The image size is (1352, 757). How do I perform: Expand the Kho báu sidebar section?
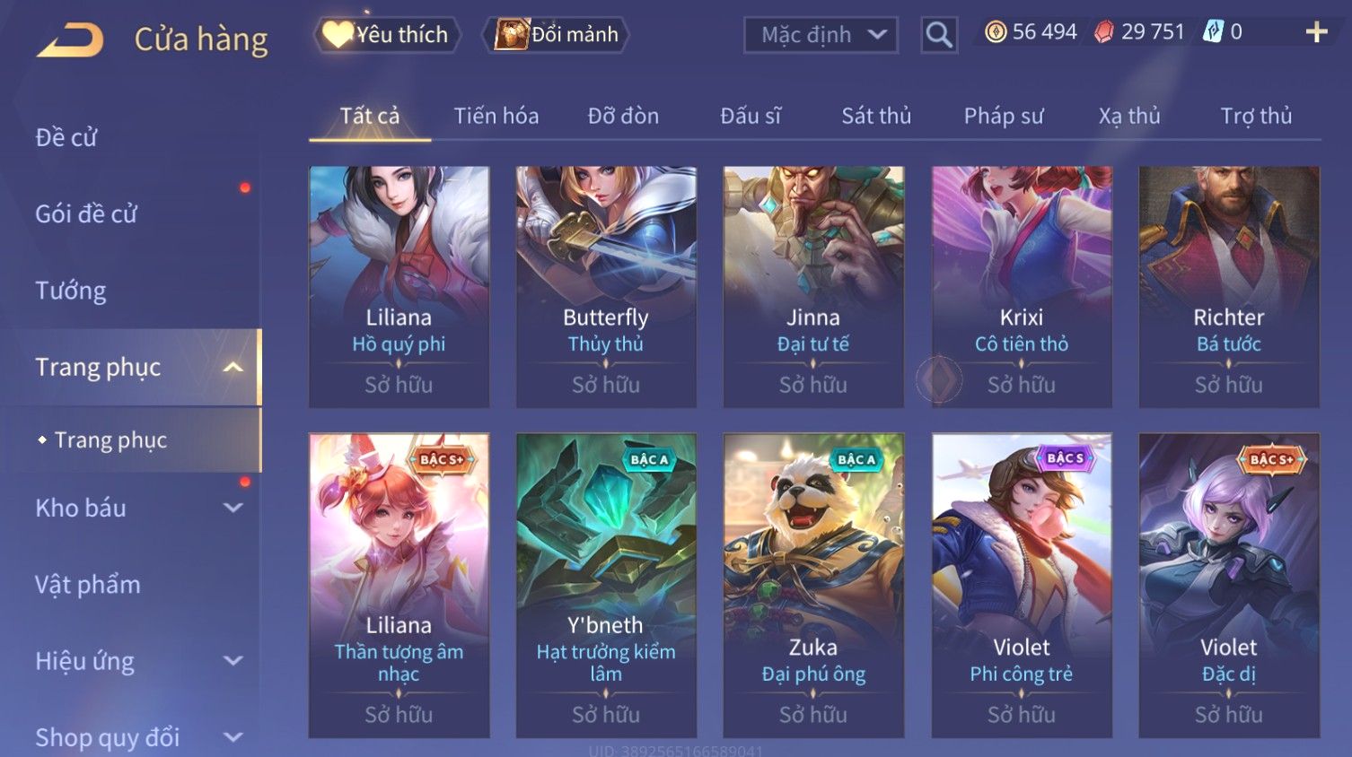coord(233,508)
